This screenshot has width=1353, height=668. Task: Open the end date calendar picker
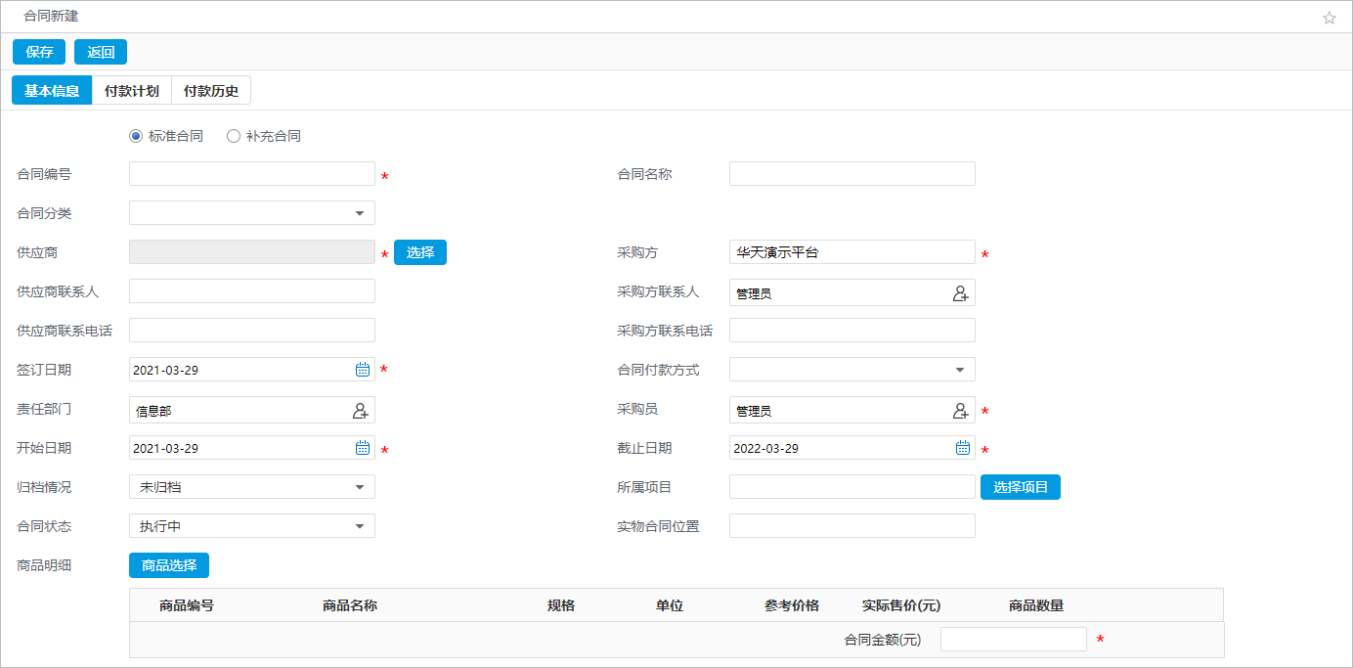963,448
